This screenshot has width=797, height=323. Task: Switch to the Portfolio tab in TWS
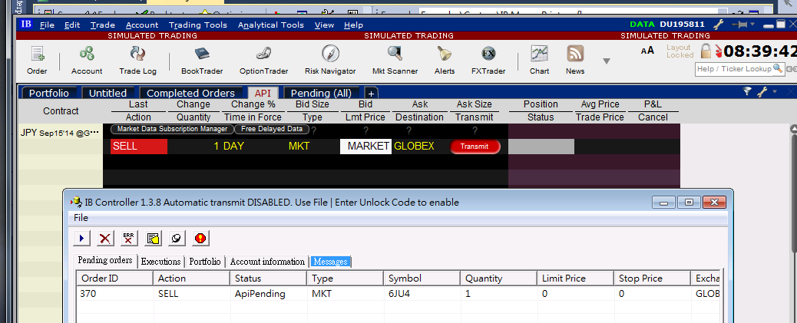pos(48,93)
